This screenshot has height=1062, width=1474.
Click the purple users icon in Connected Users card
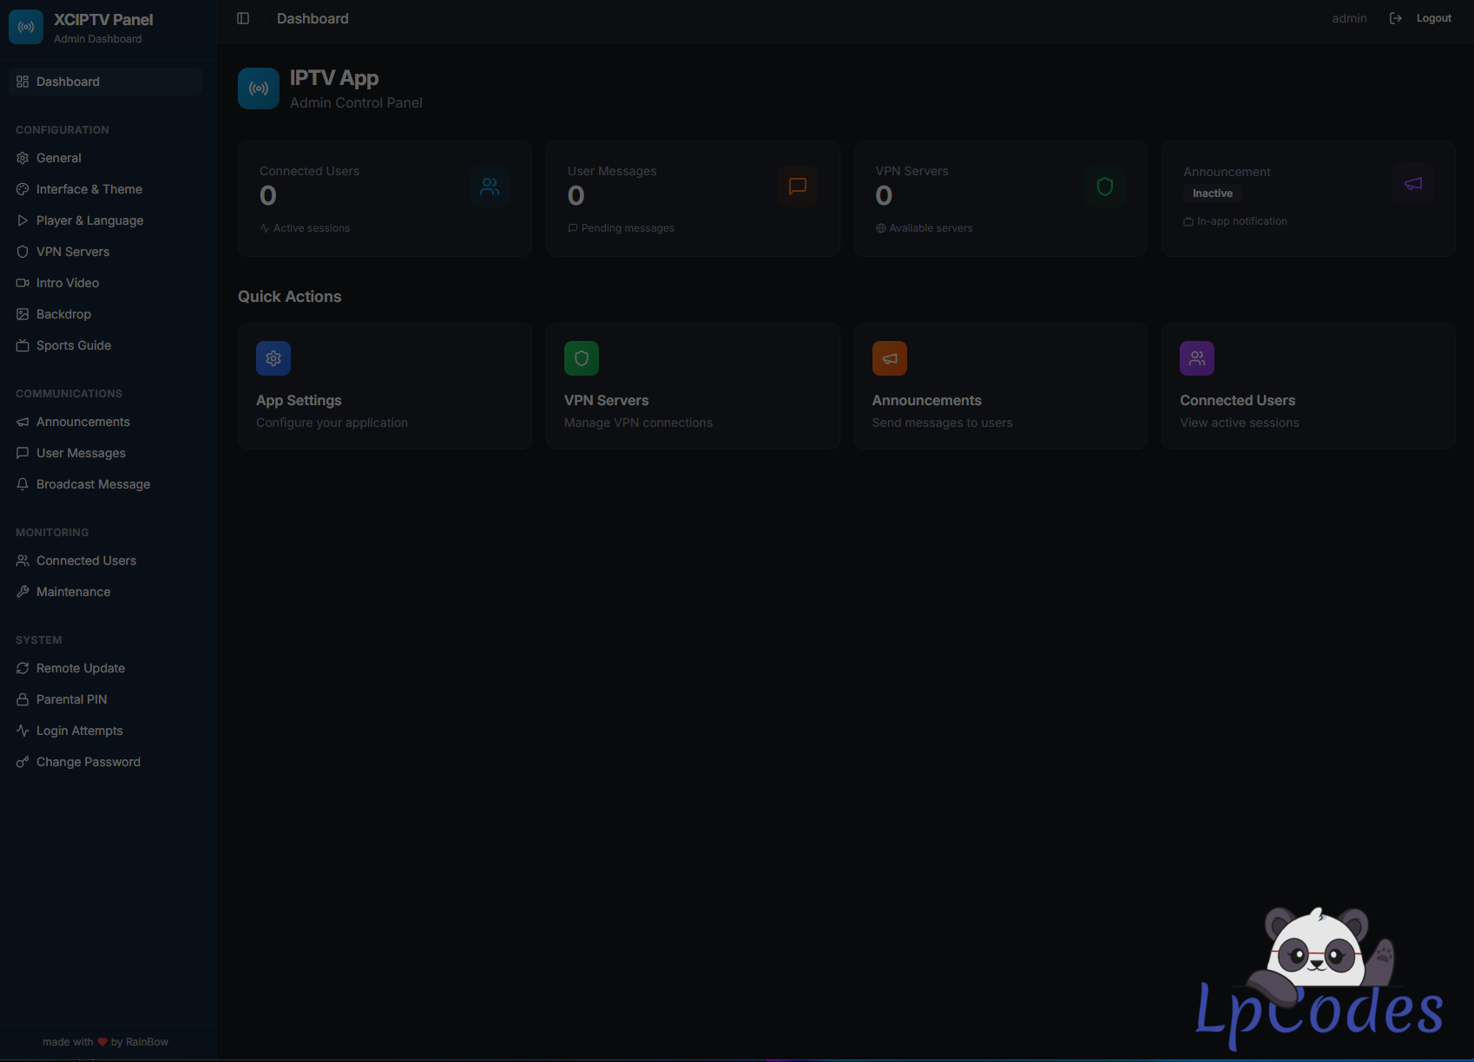1196,358
